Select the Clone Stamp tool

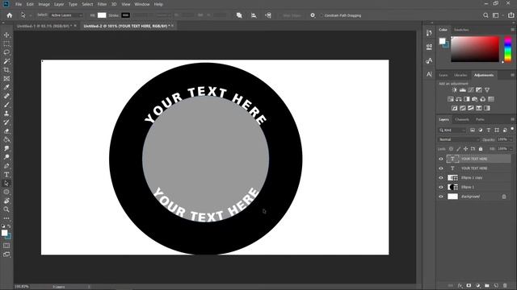6,114
